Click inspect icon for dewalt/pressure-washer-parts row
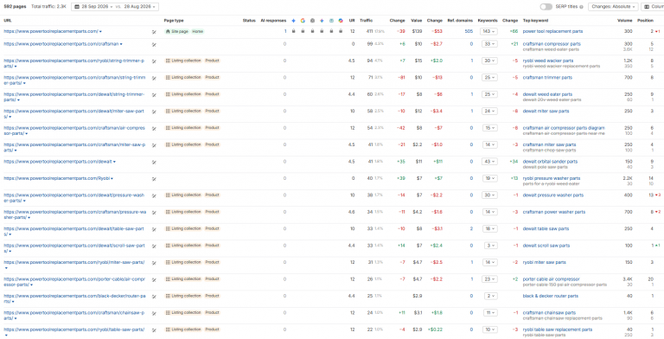This screenshot has width=664, height=339. [154, 195]
